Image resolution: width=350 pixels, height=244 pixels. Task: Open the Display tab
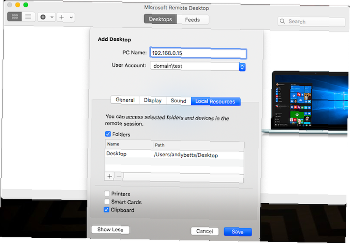(153, 100)
